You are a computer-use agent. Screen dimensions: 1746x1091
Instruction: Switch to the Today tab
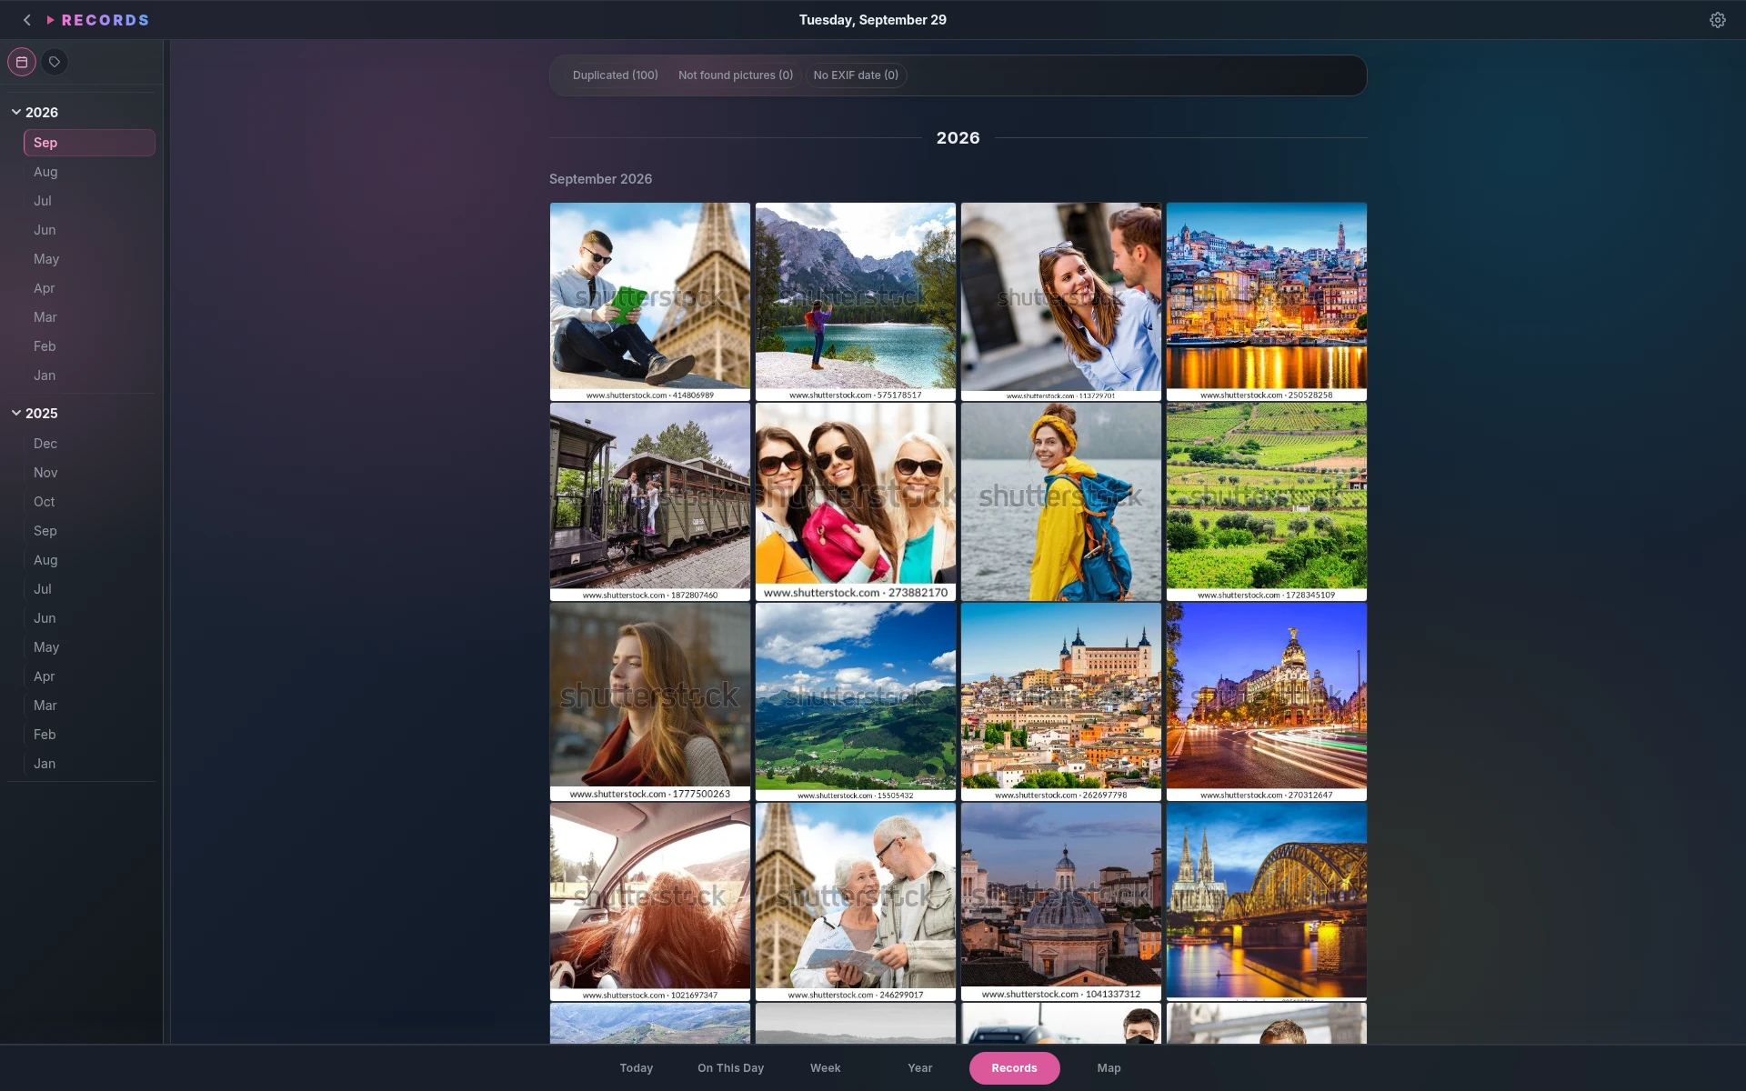pyautogui.click(x=637, y=1068)
